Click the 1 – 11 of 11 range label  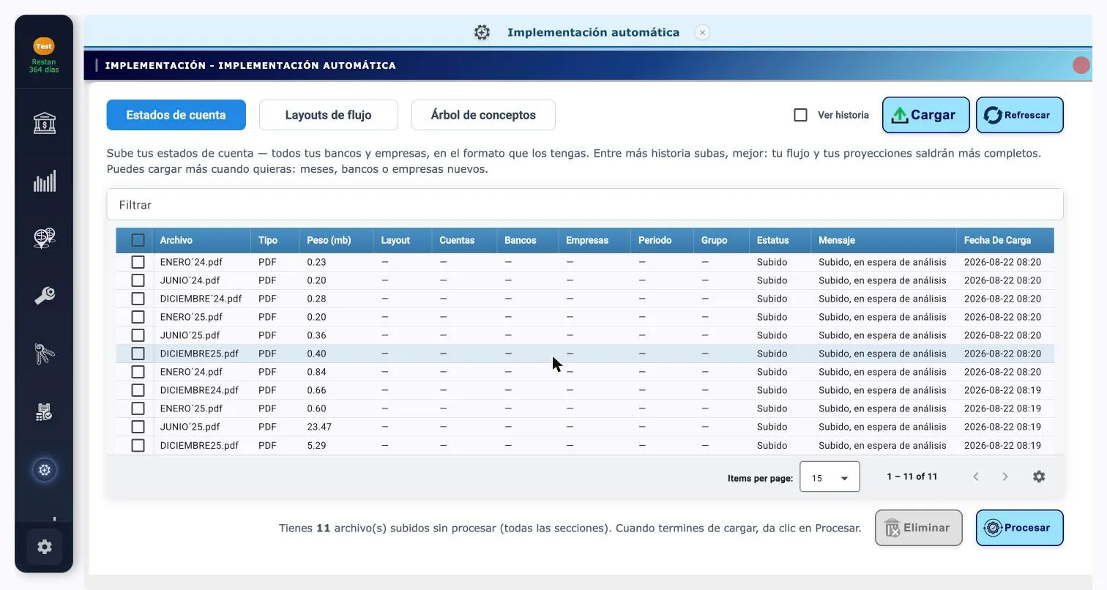coord(912,477)
